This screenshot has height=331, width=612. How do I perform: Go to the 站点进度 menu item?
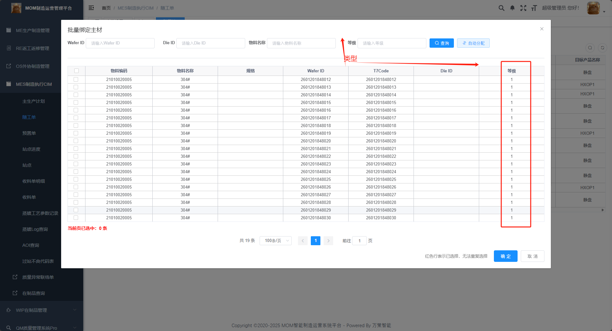tap(31, 149)
